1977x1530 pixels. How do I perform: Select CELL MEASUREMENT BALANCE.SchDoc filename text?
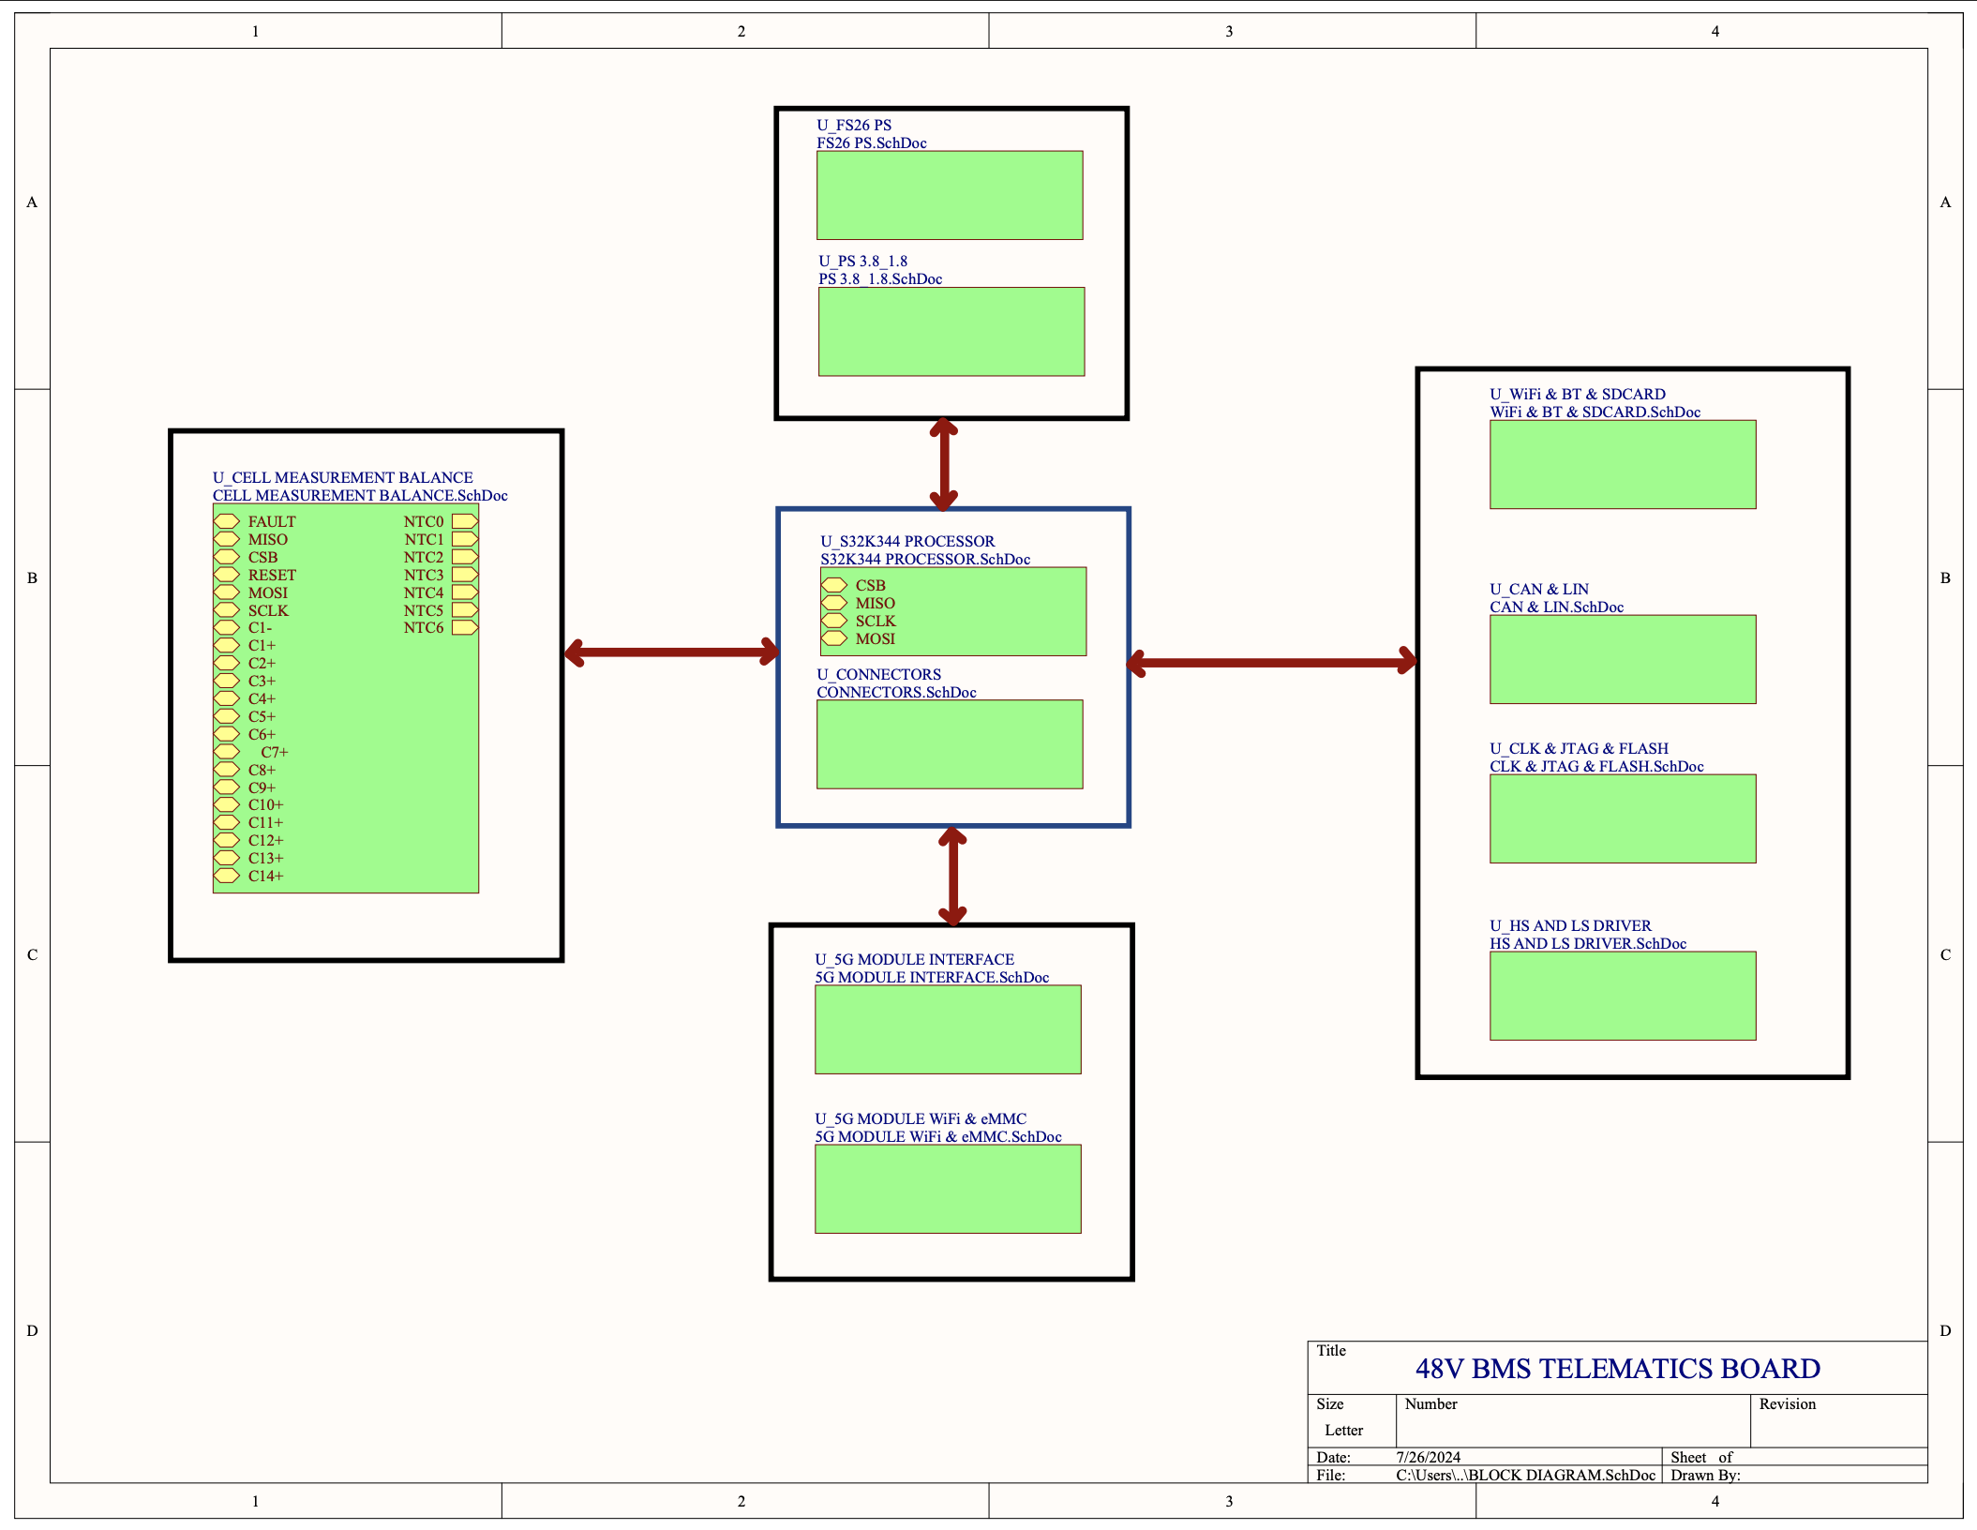click(360, 495)
